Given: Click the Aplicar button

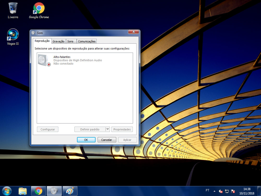Looking at the screenshot, I should tap(127, 140).
